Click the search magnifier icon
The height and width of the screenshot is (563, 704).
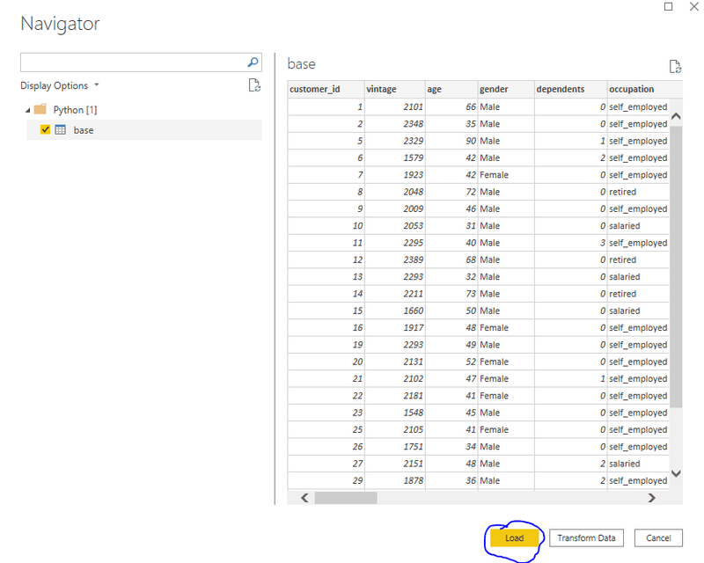click(253, 62)
